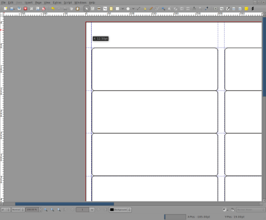Click the black Background layer color swatch

coord(112,209)
